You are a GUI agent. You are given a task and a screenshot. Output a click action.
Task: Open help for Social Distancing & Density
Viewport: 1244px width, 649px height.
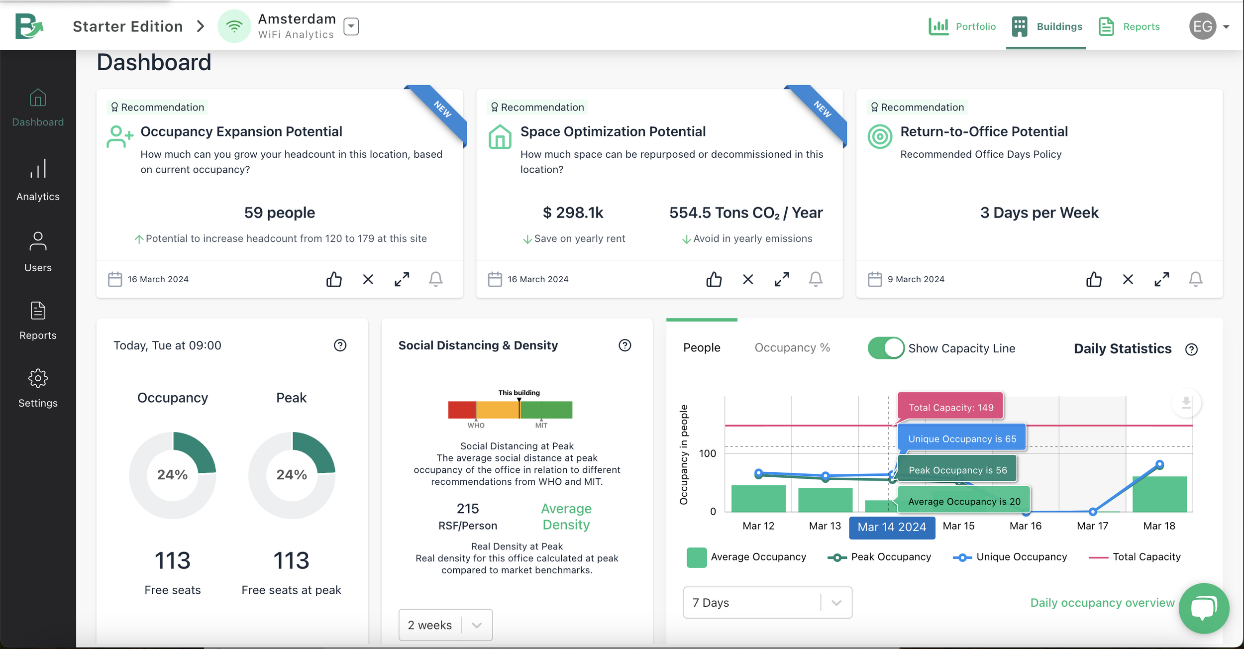625,345
